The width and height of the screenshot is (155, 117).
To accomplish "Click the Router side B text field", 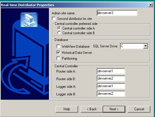I will pos(111,78).
